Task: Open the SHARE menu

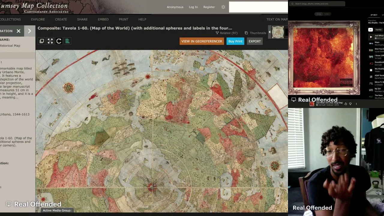Action: (x=82, y=19)
